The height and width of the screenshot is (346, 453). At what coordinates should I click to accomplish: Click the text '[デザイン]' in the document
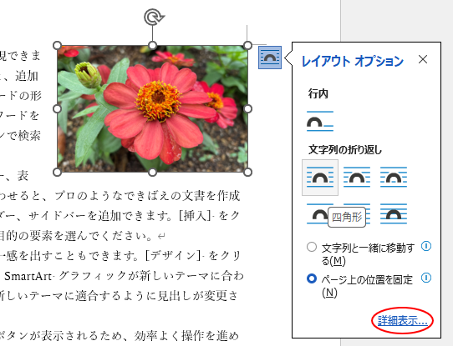173,256
